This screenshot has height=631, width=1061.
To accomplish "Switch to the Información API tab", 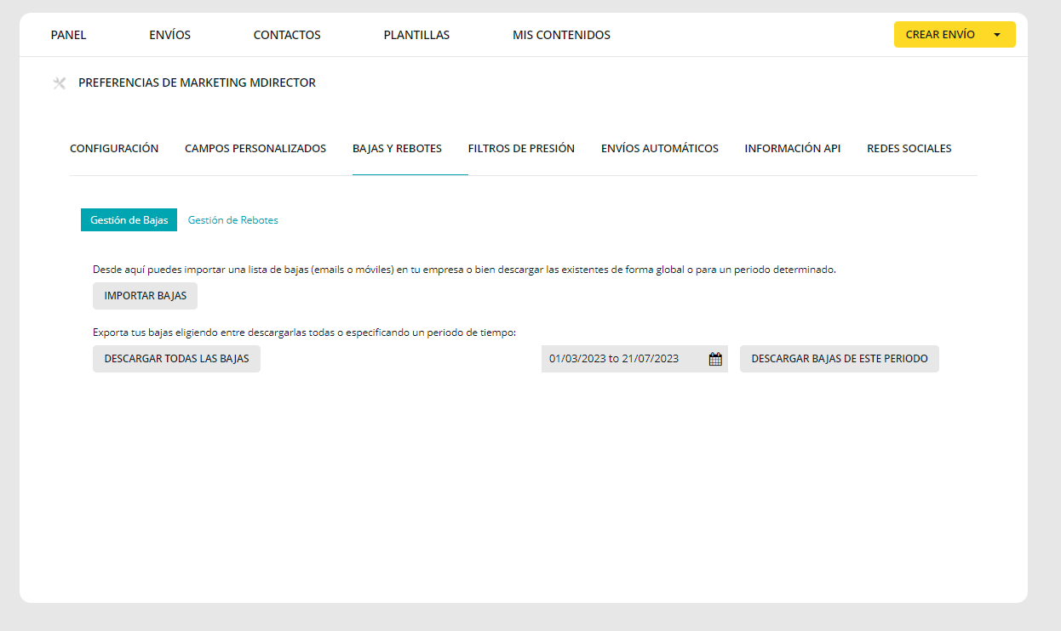I will [793, 149].
